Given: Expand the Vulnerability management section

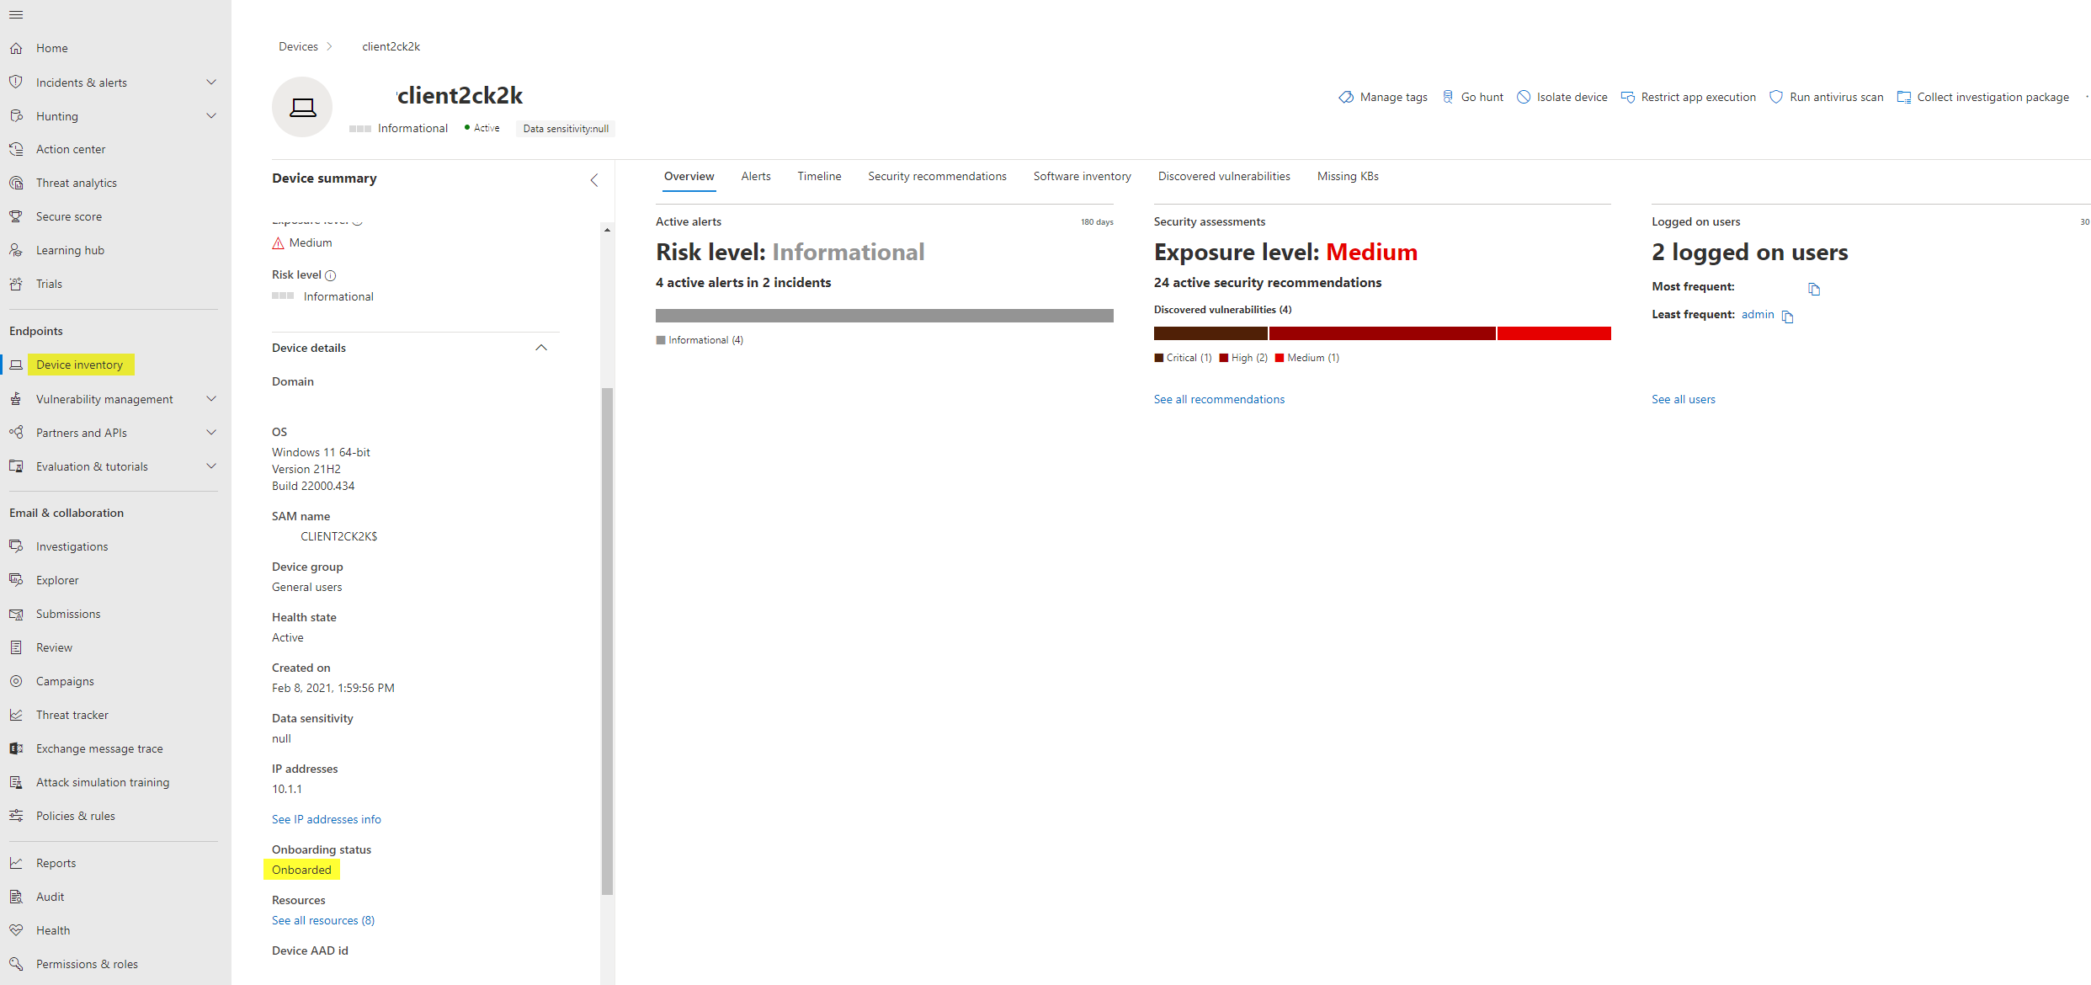Looking at the screenshot, I should tap(211, 399).
